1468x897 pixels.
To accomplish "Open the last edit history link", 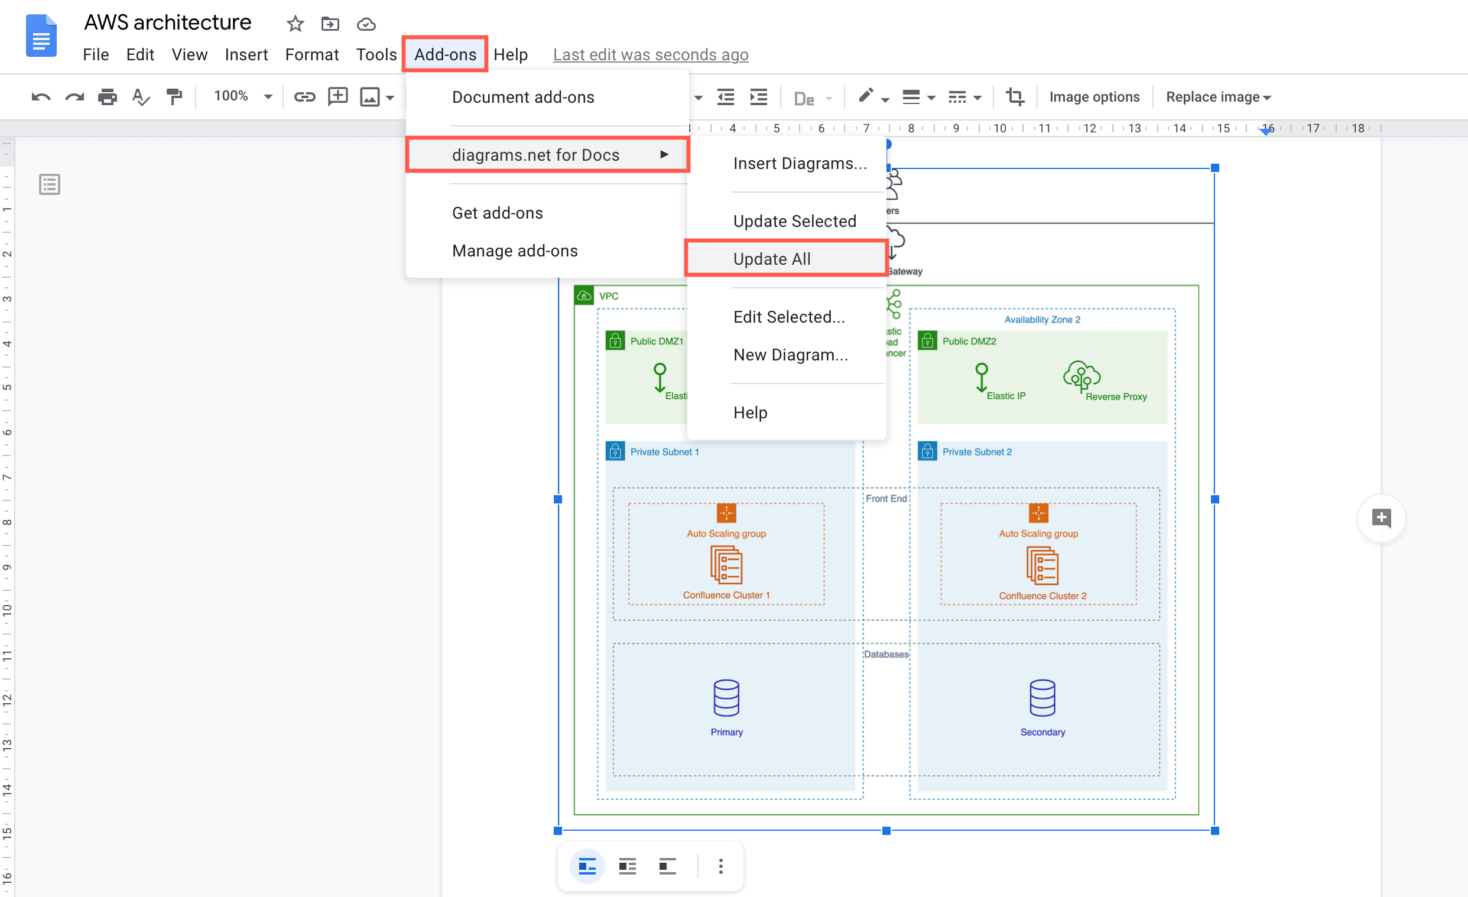I will pos(651,54).
